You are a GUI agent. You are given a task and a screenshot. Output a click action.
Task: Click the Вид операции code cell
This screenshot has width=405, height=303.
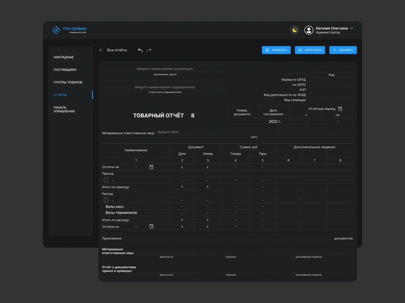click(331, 100)
